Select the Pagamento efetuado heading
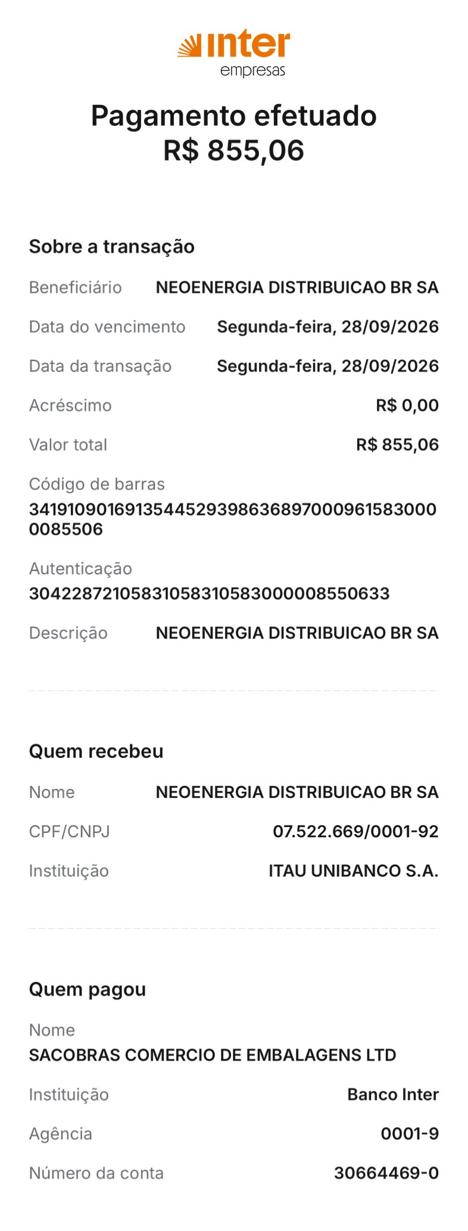Screen dimensions: 468x1231 pyautogui.click(x=234, y=116)
